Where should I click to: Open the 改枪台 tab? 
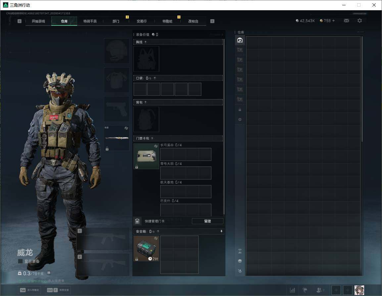click(193, 21)
